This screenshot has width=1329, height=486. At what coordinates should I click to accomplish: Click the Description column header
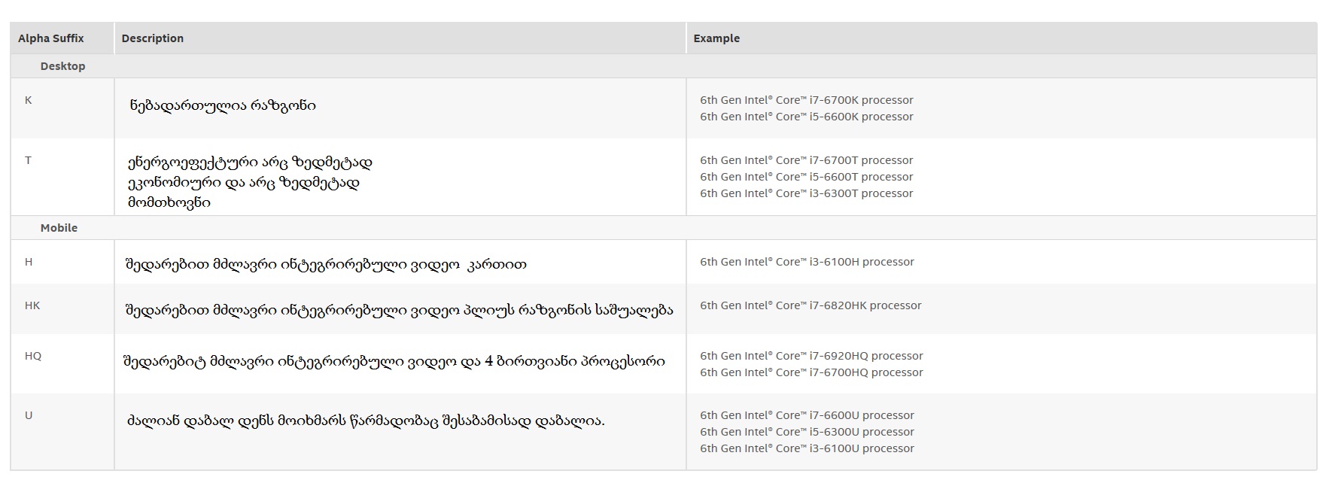pos(152,38)
